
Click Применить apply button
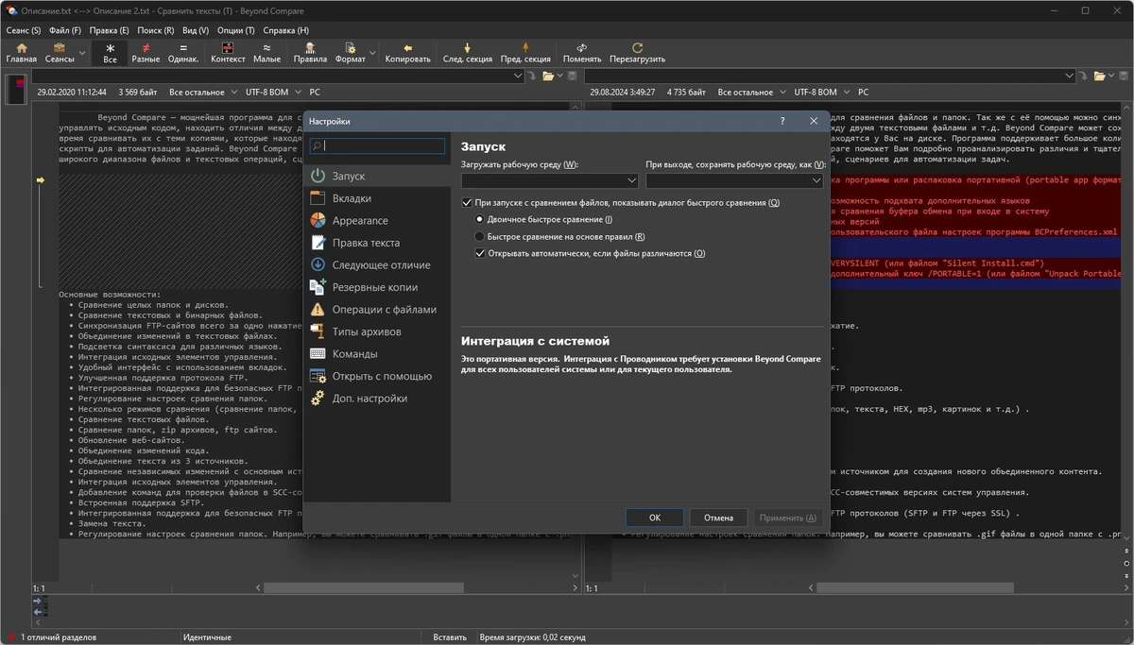tap(788, 518)
